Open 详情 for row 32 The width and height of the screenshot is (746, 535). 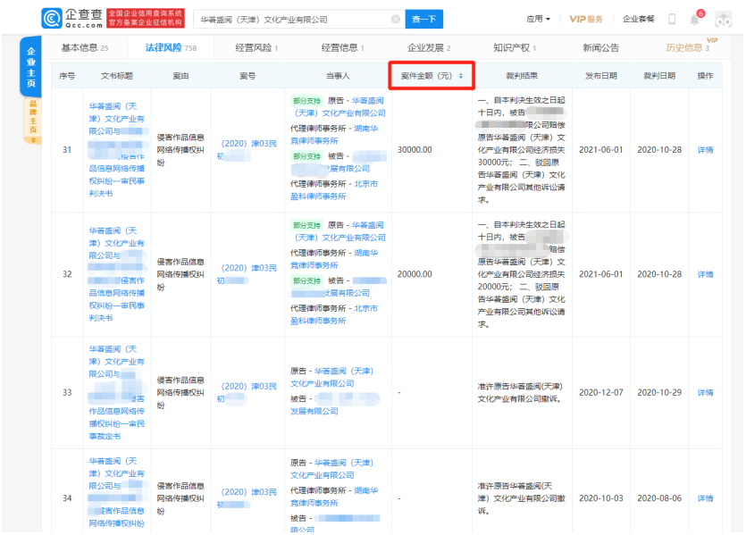tap(705, 274)
